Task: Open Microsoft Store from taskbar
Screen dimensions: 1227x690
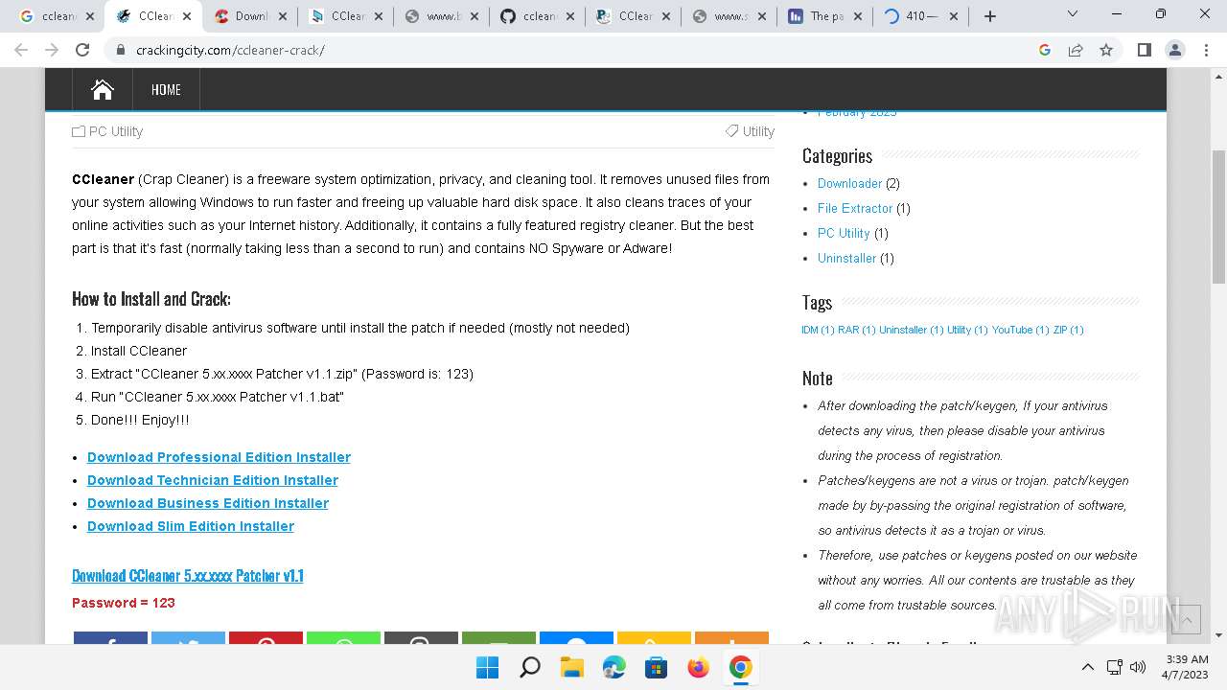Action: [x=656, y=667]
